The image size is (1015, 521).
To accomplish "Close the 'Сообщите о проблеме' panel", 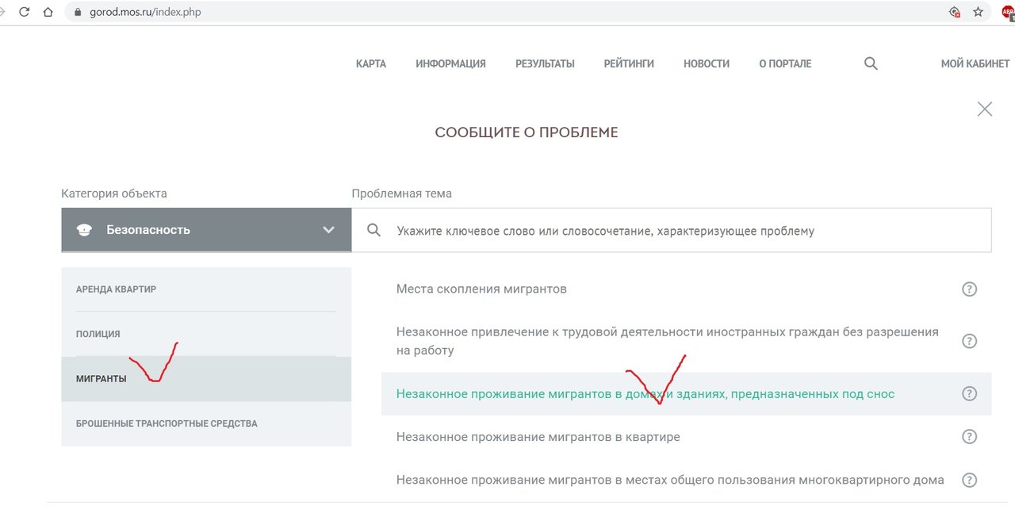I will pyautogui.click(x=984, y=109).
